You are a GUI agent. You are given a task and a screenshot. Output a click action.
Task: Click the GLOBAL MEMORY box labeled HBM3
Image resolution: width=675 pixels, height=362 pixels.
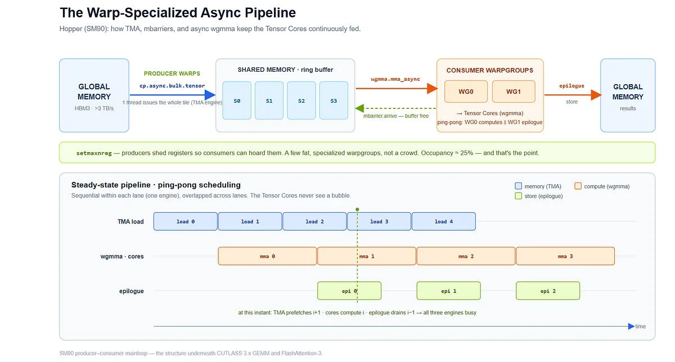click(x=94, y=95)
